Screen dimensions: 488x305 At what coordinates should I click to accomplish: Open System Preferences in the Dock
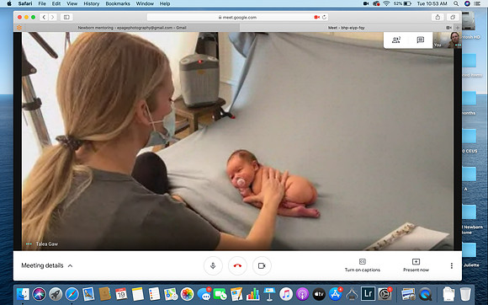pyautogui.click(x=385, y=294)
